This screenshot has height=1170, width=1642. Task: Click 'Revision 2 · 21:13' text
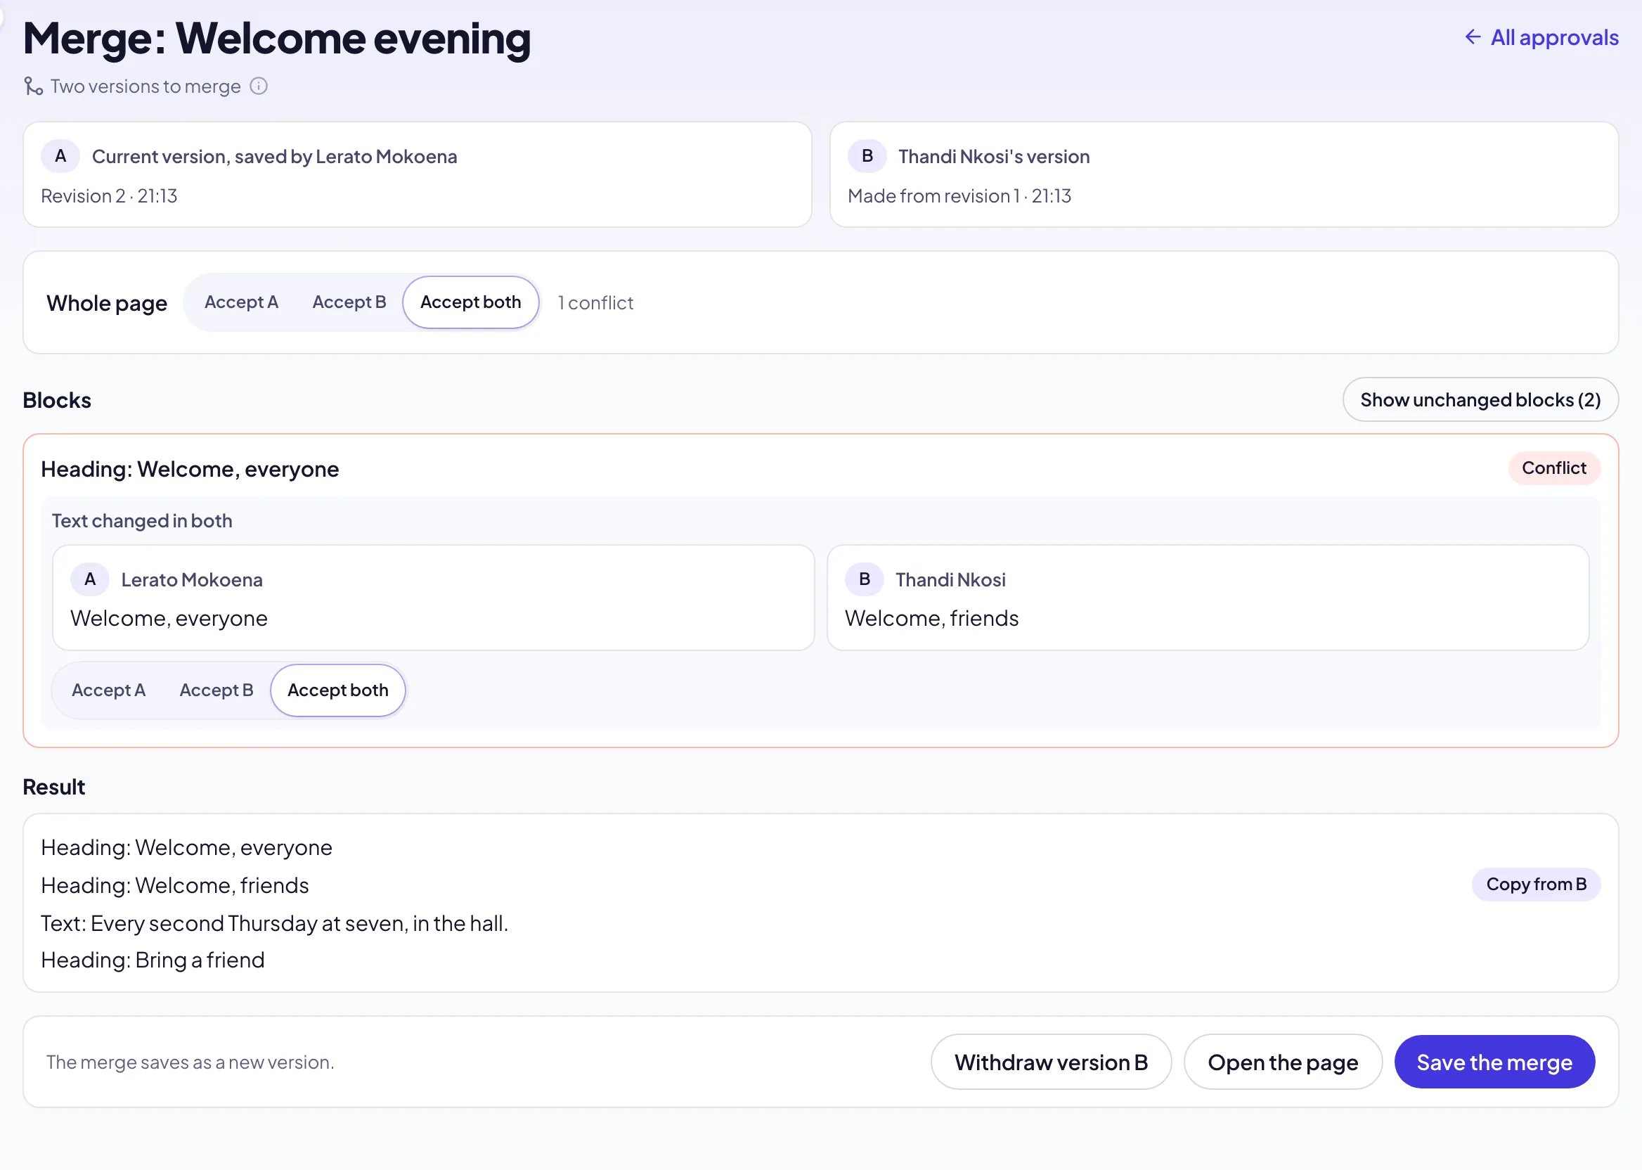point(109,196)
